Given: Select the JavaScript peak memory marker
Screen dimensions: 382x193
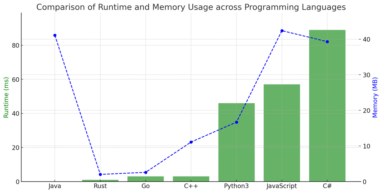Looking at the screenshot, I should [x=282, y=31].
